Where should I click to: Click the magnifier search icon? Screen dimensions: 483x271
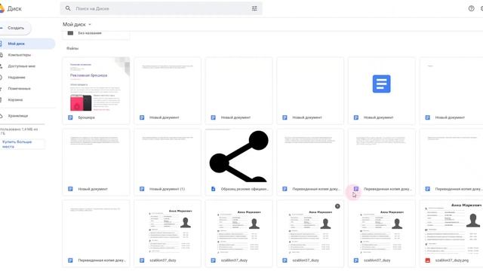pos(68,8)
